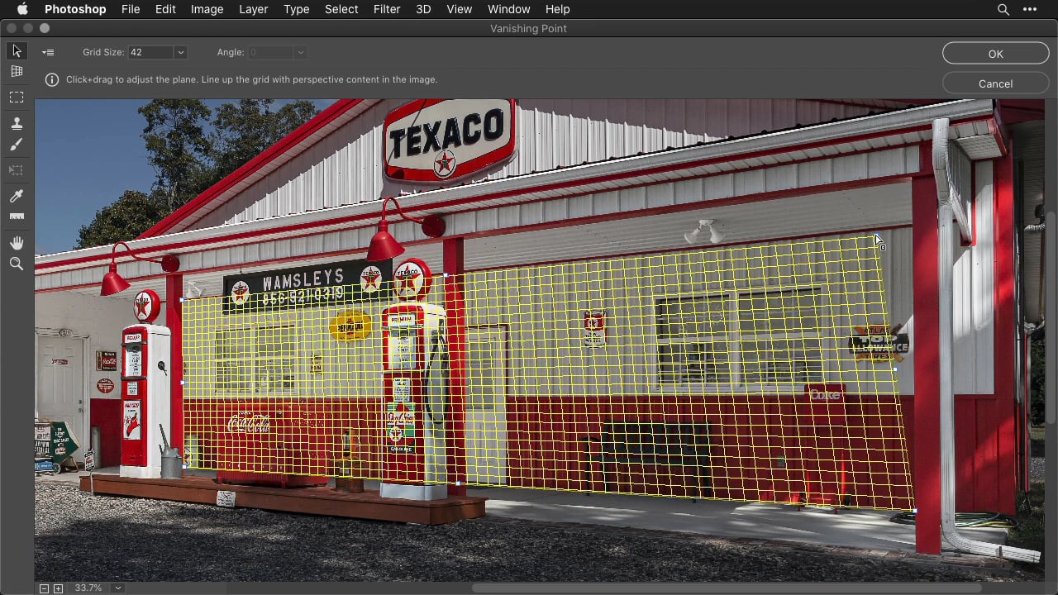Screen dimensions: 1058x595
Task: Open the Vanishing Point settings flyout menu
Action: 48,52
